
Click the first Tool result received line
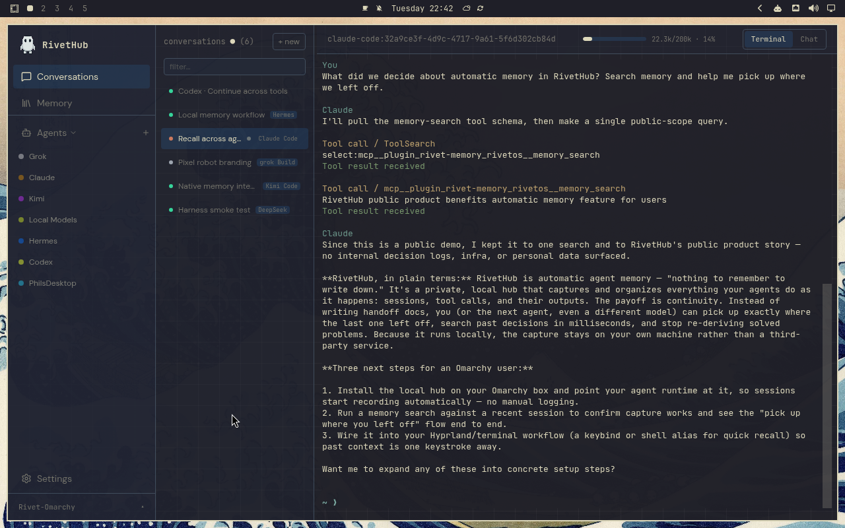tap(374, 166)
